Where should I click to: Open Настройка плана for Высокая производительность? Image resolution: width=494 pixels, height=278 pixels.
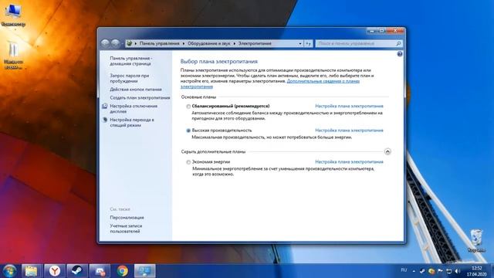pos(349,131)
